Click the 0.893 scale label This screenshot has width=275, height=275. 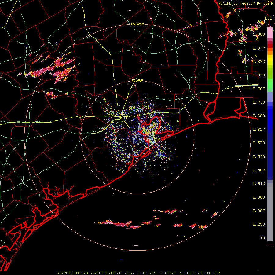pos(259,61)
